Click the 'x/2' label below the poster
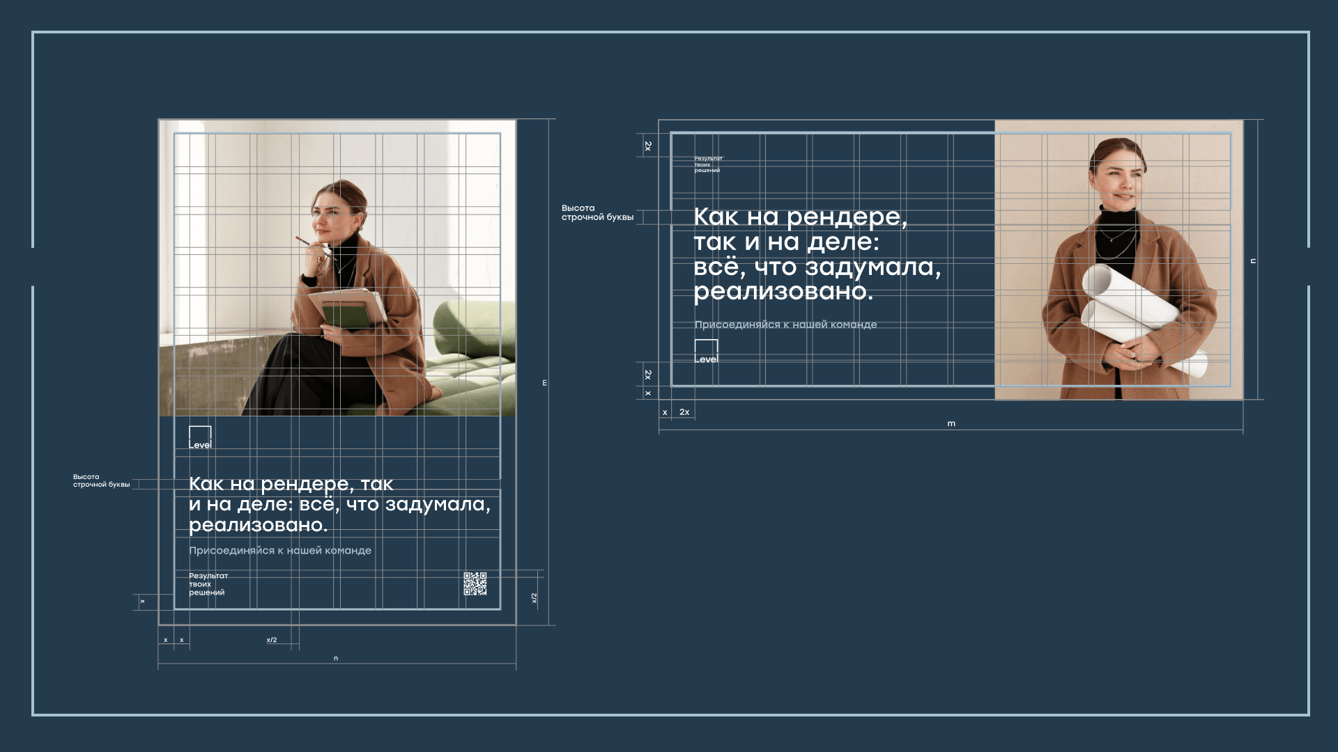The height and width of the screenshot is (752, 1338). [272, 640]
